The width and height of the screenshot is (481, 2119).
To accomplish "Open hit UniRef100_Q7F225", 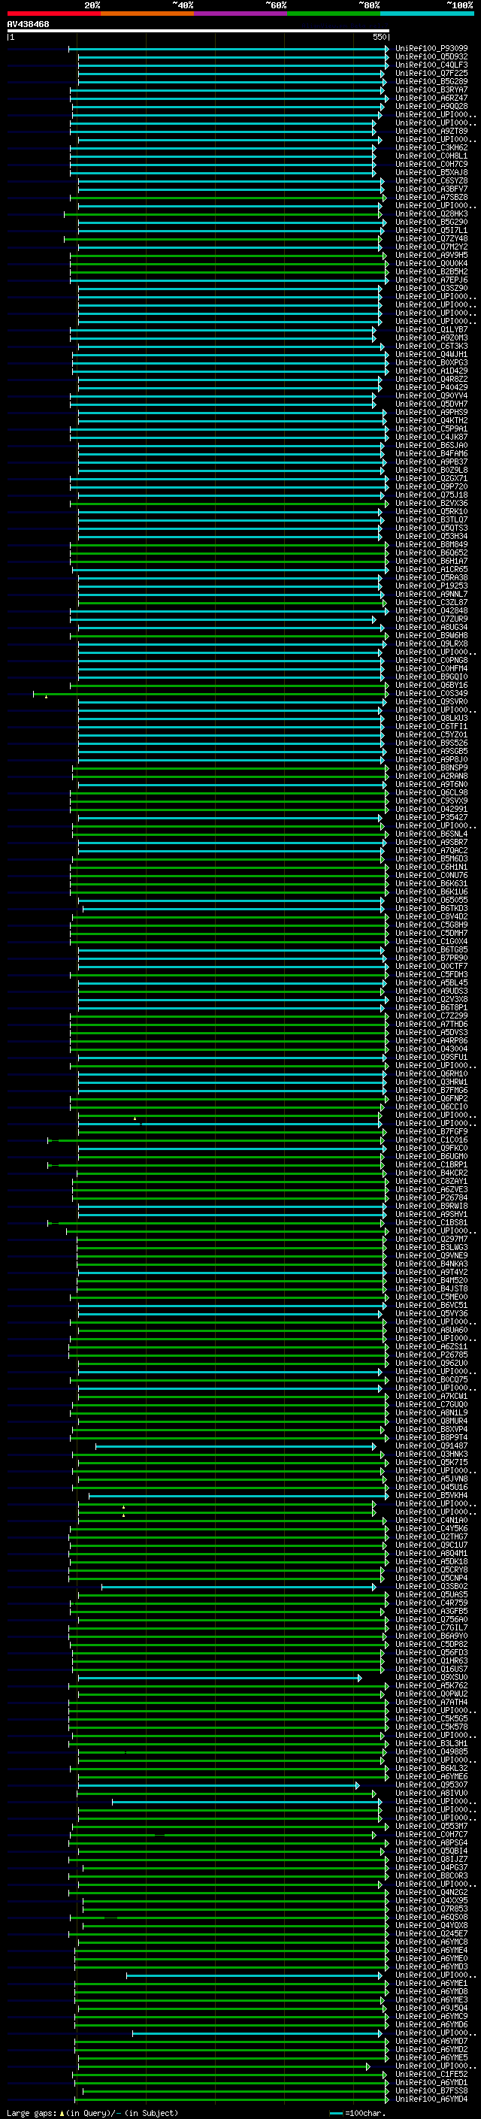I will (x=431, y=73).
